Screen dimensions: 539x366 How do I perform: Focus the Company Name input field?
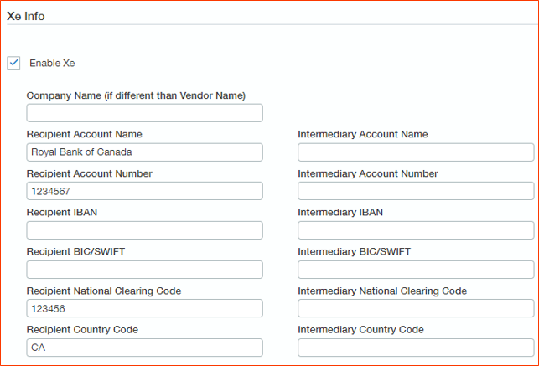pyautogui.click(x=144, y=113)
